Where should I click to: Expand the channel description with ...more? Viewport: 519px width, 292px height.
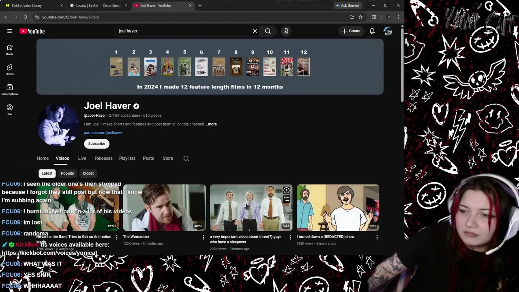point(211,124)
